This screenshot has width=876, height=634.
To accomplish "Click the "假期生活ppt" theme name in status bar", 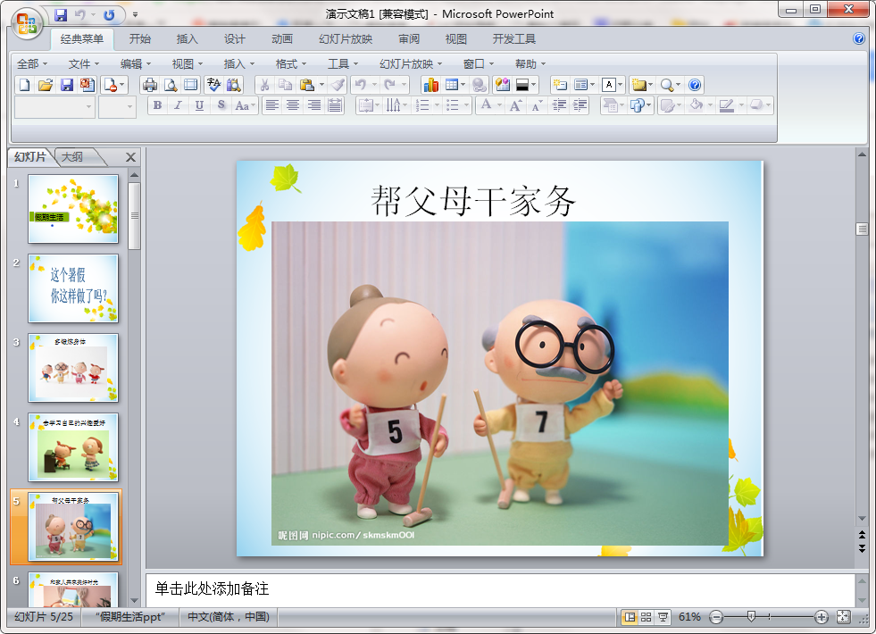I will pyautogui.click(x=130, y=617).
